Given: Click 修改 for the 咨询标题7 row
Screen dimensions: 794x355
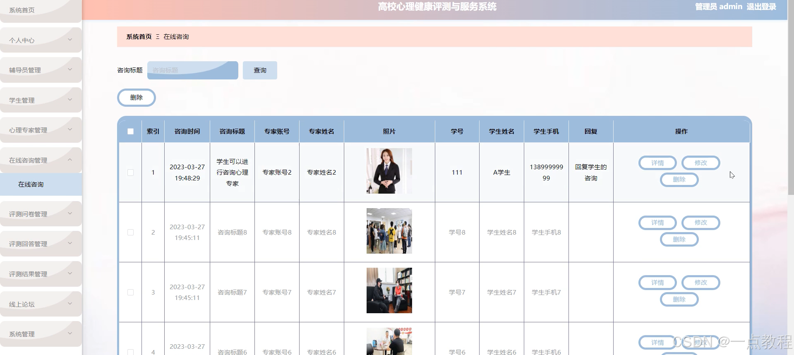Looking at the screenshot, I should click(700, 283).
